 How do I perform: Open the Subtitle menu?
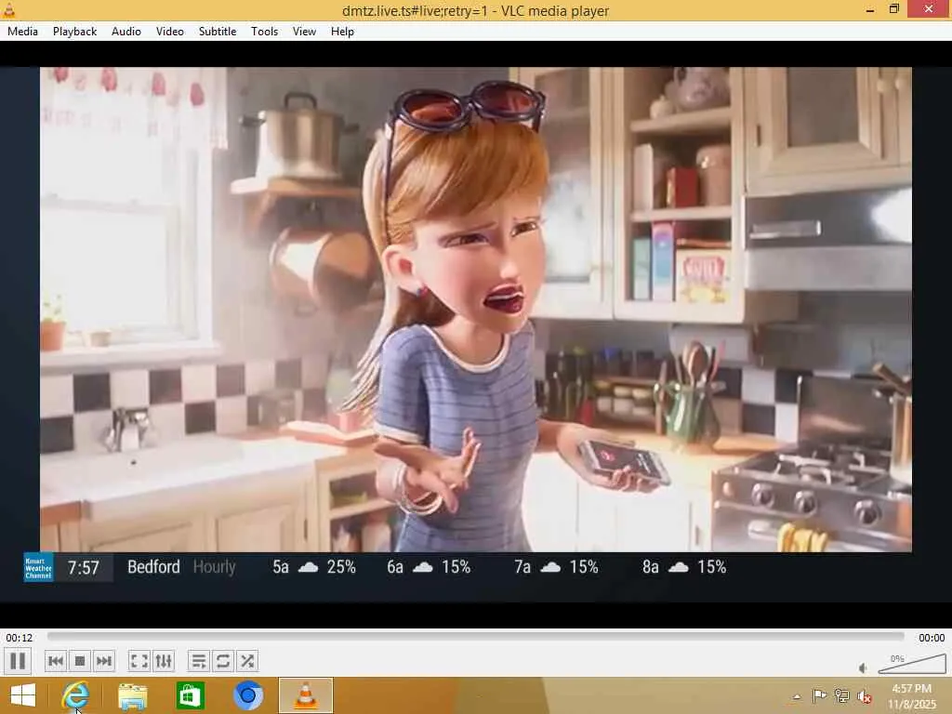218,32
